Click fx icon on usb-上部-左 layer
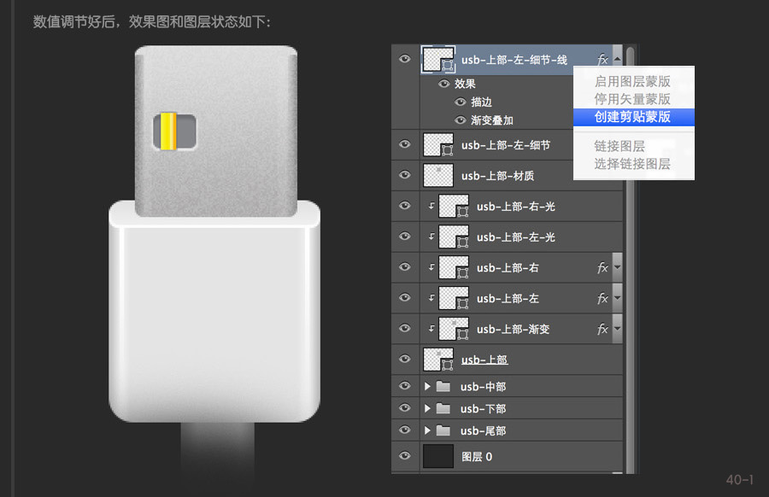 602,298
